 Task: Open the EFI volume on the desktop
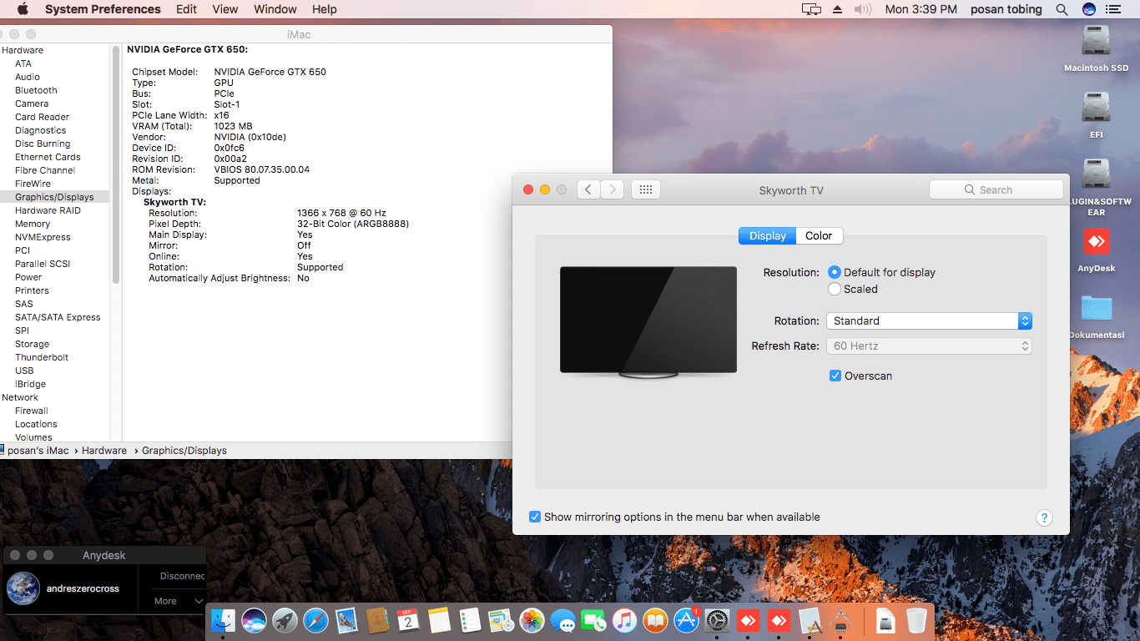[x=1096, y=115]
